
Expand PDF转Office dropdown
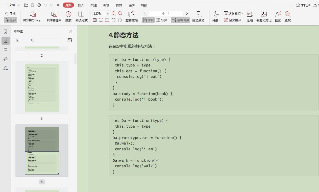click(42, 20)
